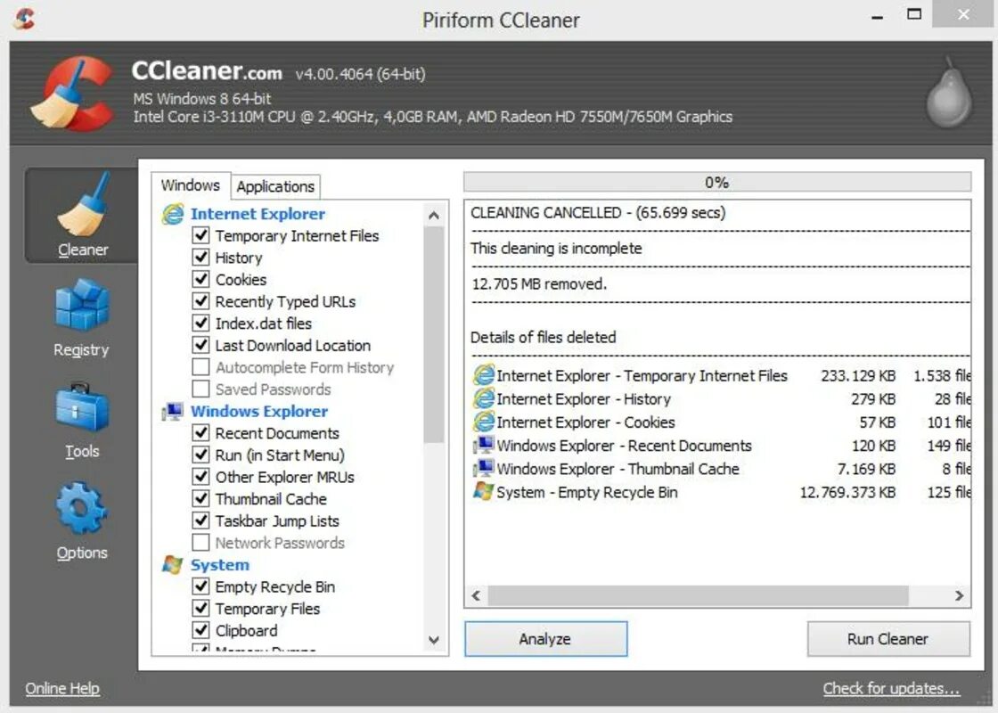Click results pane scroll left arrow
Screen dimensions: 998x713
(476, 596)
